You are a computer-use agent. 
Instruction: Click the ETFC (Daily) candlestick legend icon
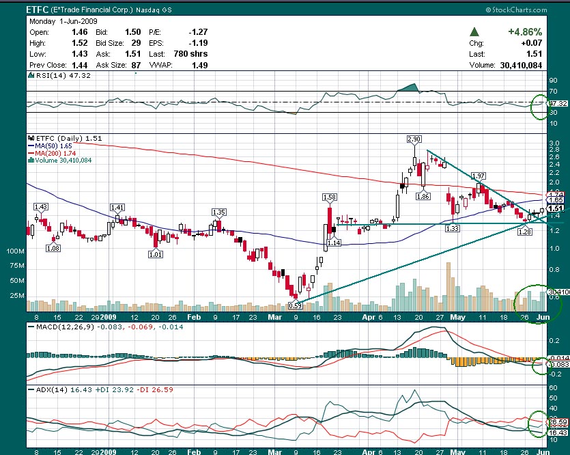click(31, 138)
